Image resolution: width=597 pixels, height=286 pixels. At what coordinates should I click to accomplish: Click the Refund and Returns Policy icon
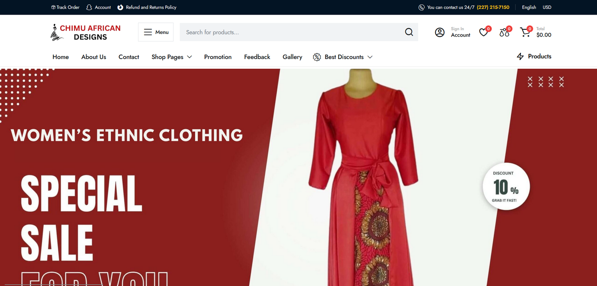(x=120, y=7)
